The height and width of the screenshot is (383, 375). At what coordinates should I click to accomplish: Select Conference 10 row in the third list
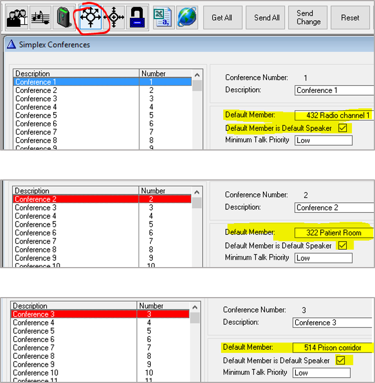point(100,373)
